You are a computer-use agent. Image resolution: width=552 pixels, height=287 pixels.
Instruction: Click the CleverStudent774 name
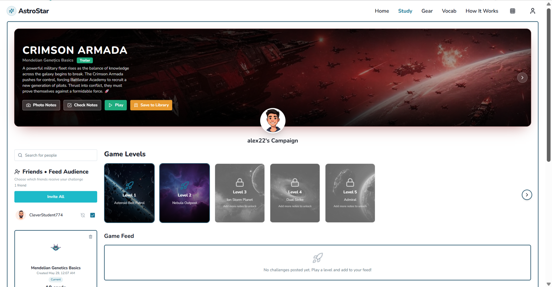(x=46, y=215)
